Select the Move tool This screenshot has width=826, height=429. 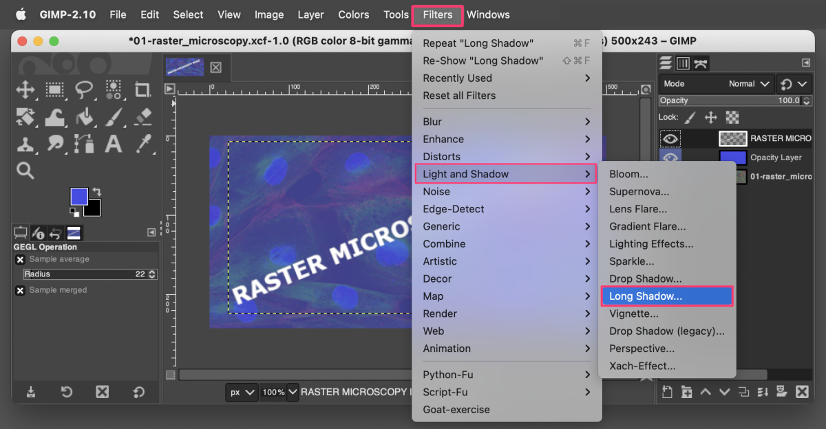tap(25, 89)
